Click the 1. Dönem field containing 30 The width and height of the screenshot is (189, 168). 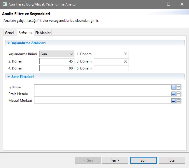[x=111, y=54]
